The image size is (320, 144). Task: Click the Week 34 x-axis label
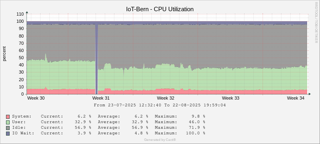pyautogui.click(x=296, y=98)
